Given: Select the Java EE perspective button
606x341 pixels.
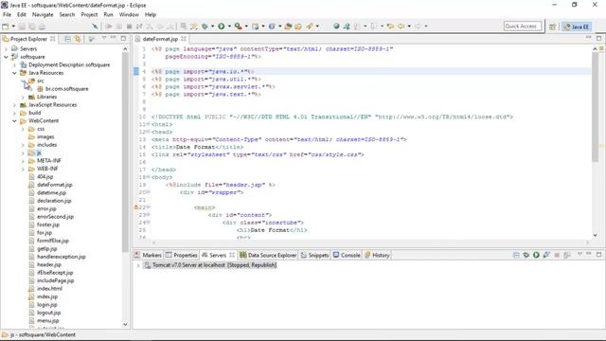Looking at the screenshot, I should (x=577, y=27).
